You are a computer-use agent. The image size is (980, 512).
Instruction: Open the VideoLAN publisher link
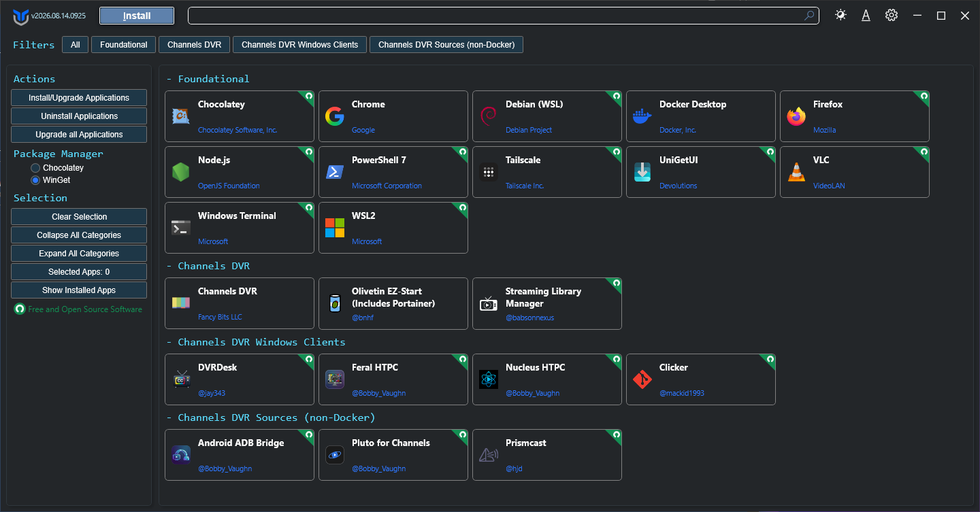[829, 186]
